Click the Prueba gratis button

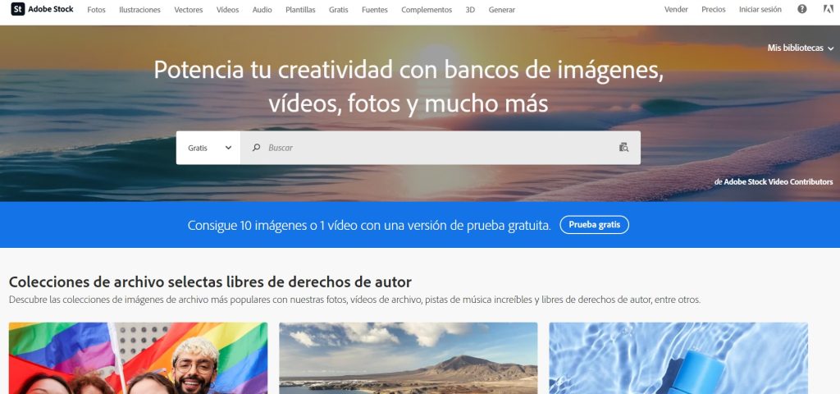(x=595, y=225)
